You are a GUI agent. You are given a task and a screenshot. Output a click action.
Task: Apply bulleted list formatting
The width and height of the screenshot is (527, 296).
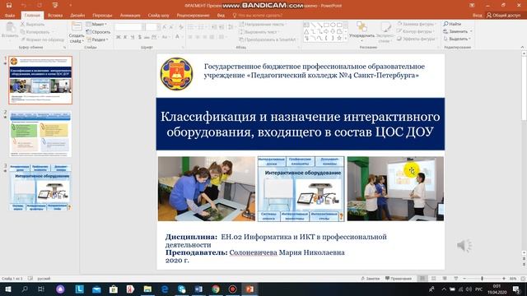pyautogui.click(x=191, y=27)
